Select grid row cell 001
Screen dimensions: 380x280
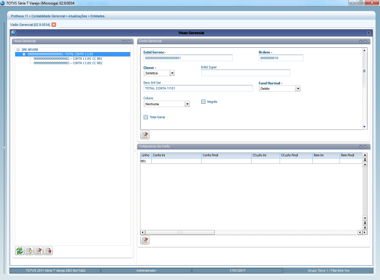(146, 161)
